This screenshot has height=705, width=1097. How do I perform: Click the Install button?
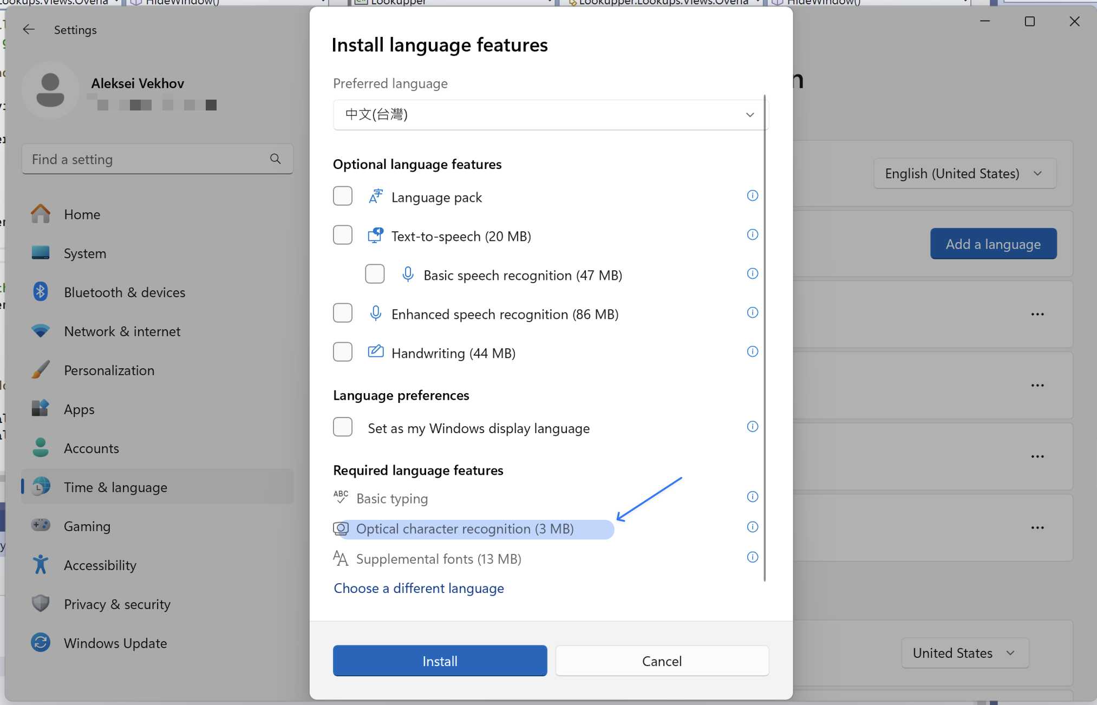pos(440,661)
